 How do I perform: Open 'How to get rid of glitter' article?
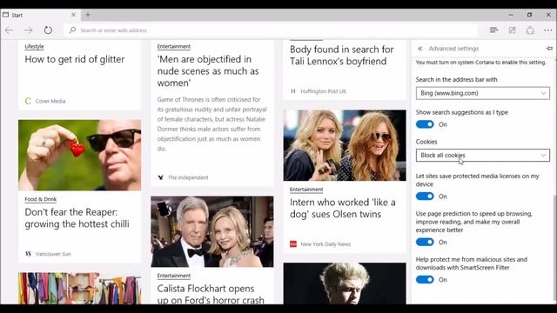[x=75, y=59]
